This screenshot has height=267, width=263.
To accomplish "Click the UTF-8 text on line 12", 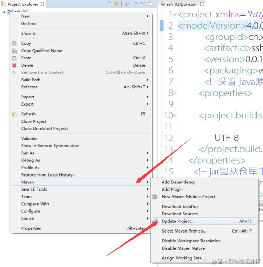I will (x=226, y=138).
